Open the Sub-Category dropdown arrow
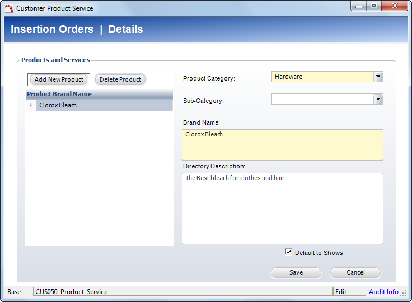Viewport: 412px width, 302px height. 378,99
